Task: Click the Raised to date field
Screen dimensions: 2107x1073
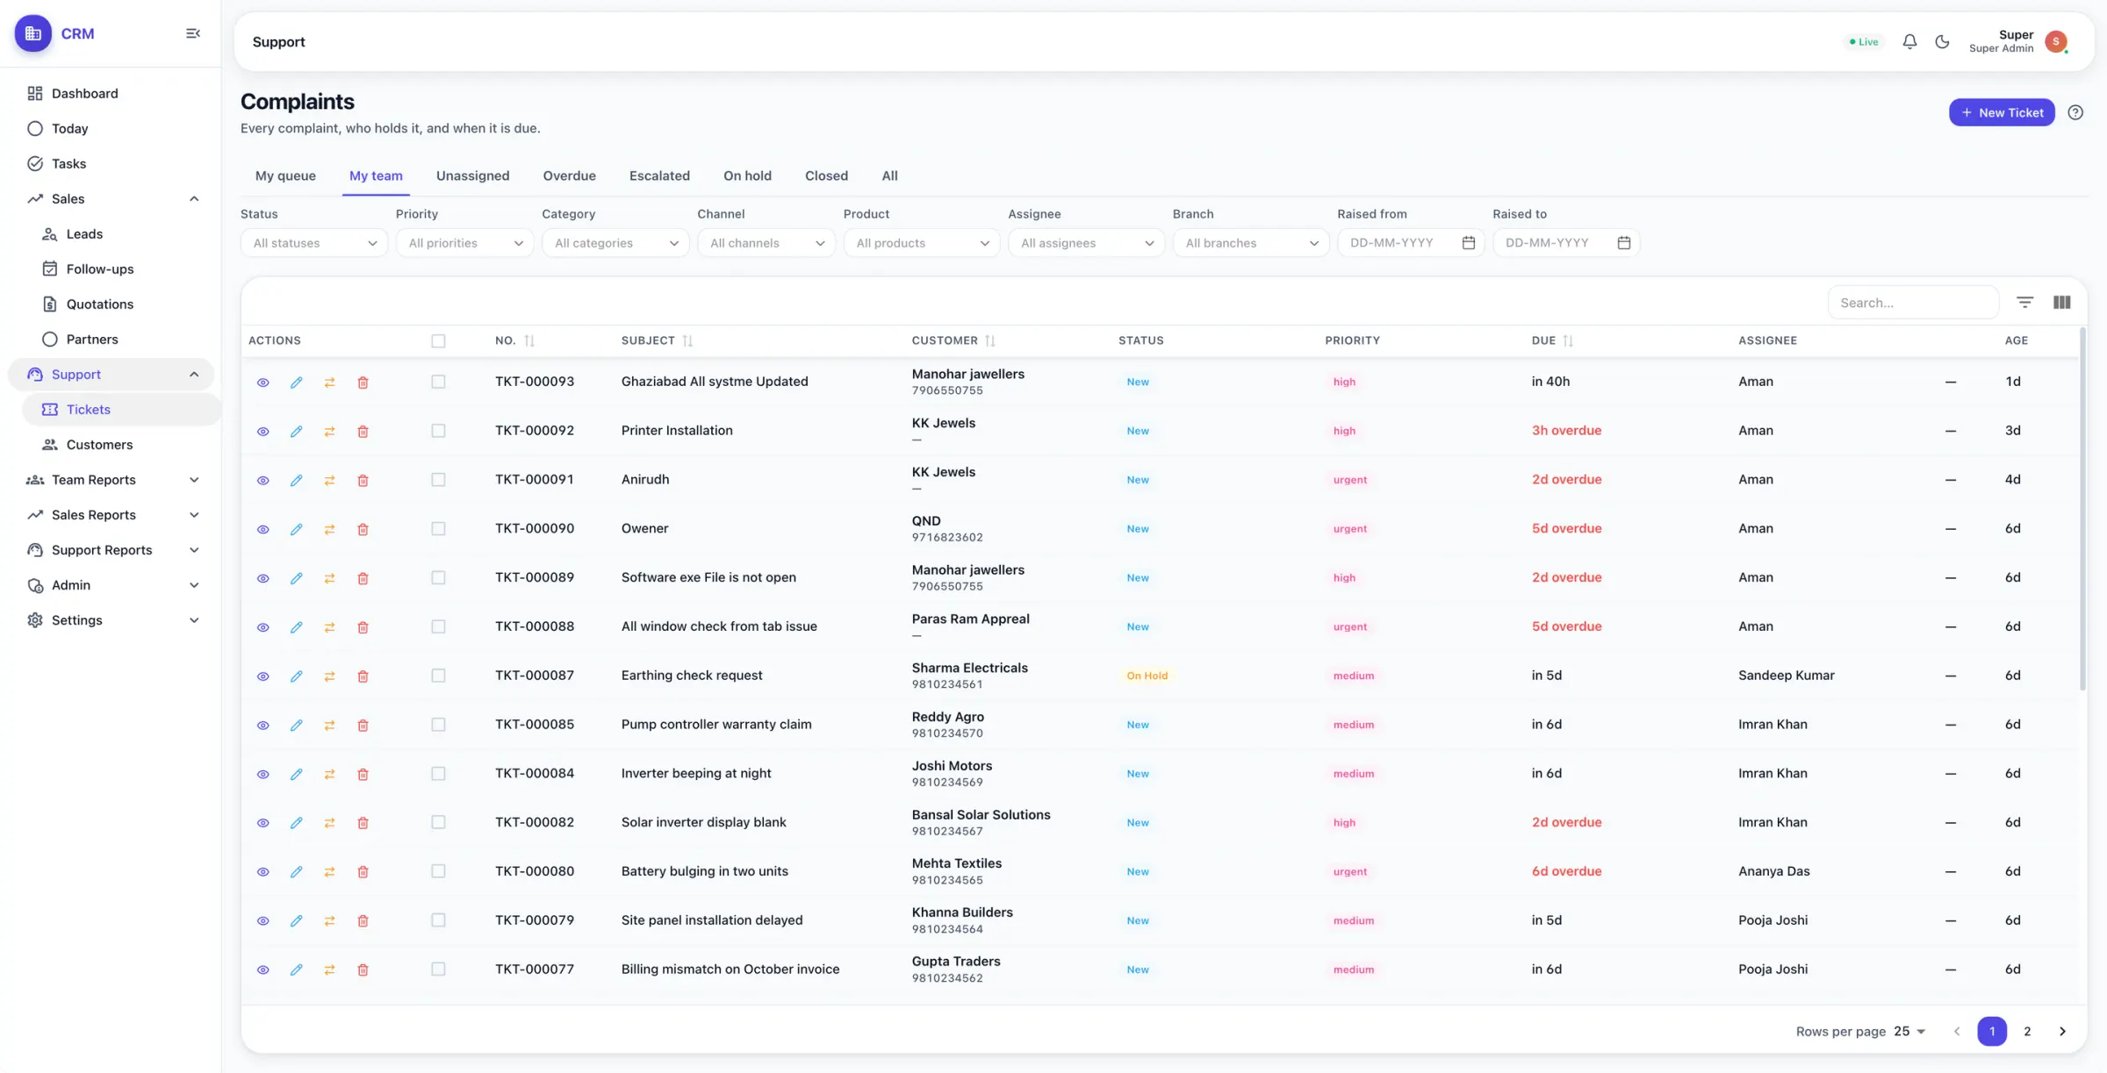Action: [x=1566, y=243]
